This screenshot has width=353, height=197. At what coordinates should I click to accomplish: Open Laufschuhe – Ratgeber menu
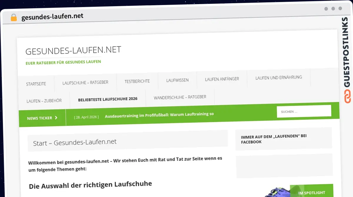[x=85, y=83]
